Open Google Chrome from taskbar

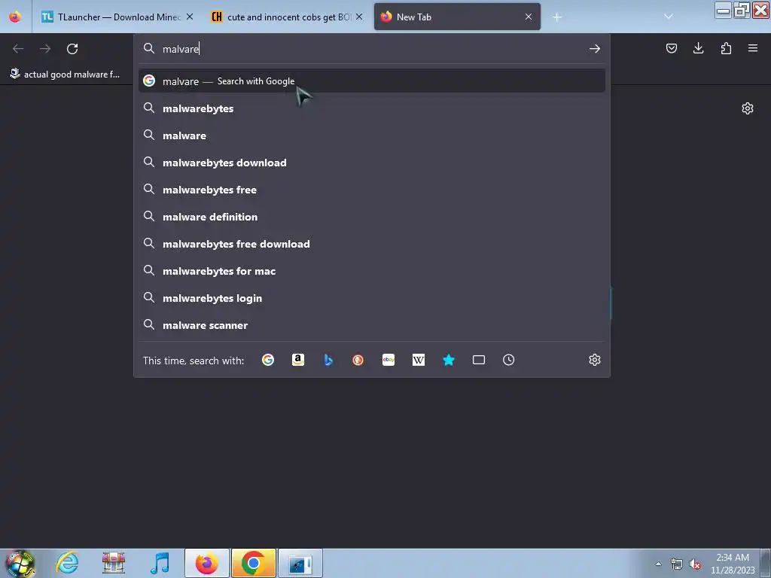click(254, 563)
